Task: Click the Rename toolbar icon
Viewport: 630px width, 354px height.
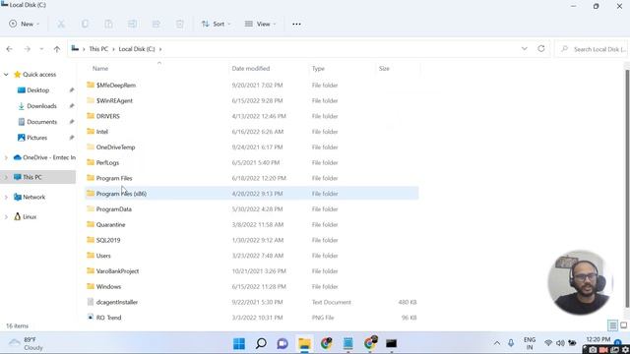Action: 132,24
